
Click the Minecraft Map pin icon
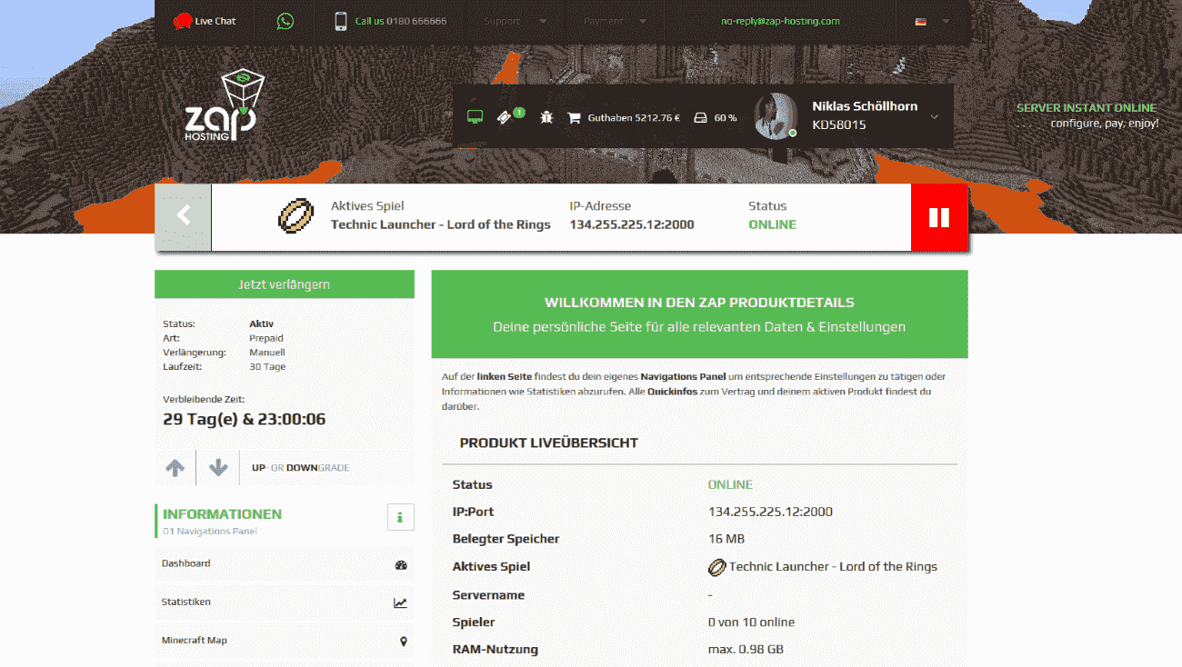pos(404,641)
